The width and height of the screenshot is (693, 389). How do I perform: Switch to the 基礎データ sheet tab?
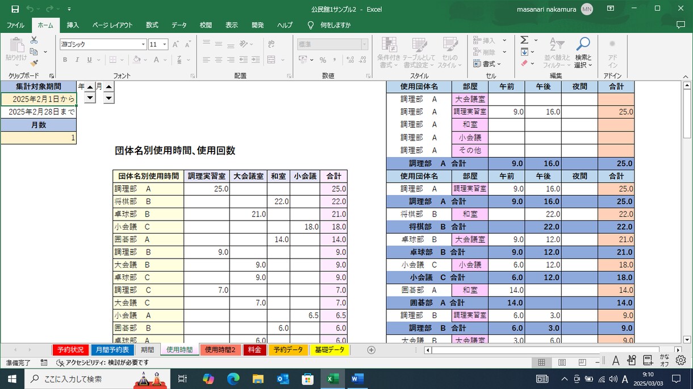point(330,350)
